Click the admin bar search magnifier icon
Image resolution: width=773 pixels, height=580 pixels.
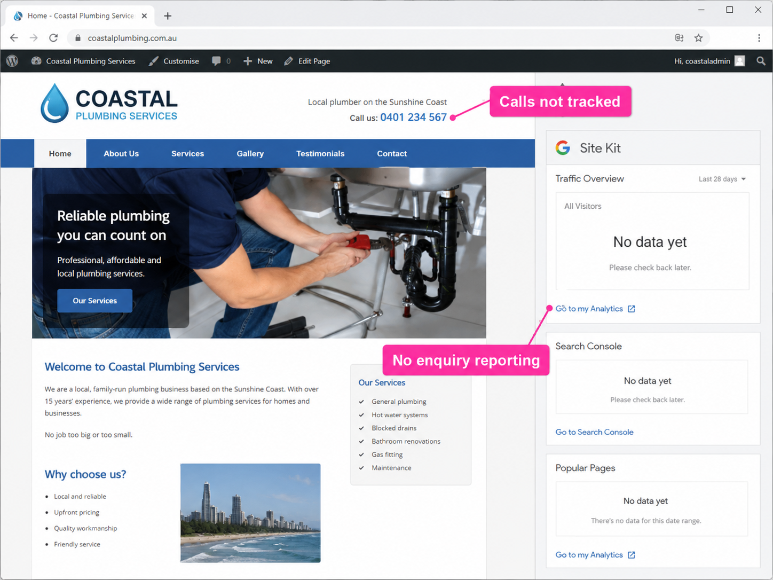(x=761, y=61)
